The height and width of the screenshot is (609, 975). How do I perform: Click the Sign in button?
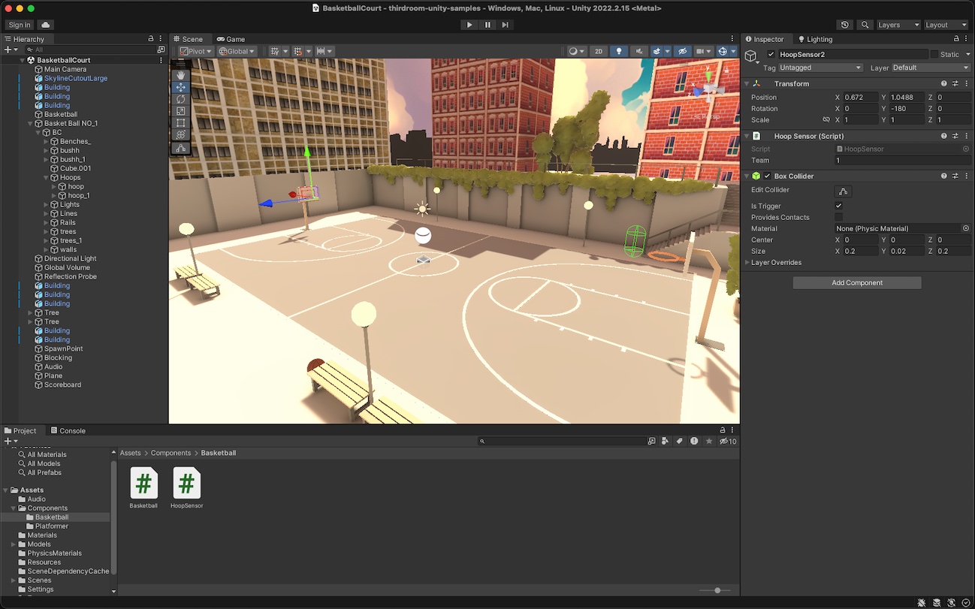click(20, 25)
